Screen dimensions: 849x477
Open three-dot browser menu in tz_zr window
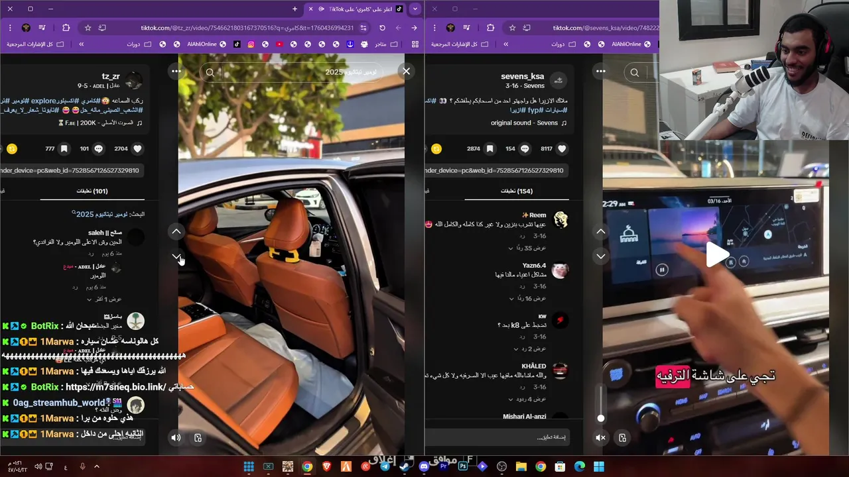[x=10, y=28]
